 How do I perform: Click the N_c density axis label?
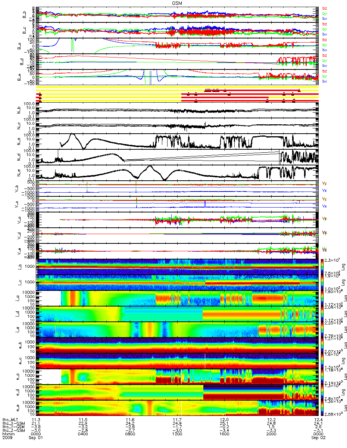click(18, 126)
